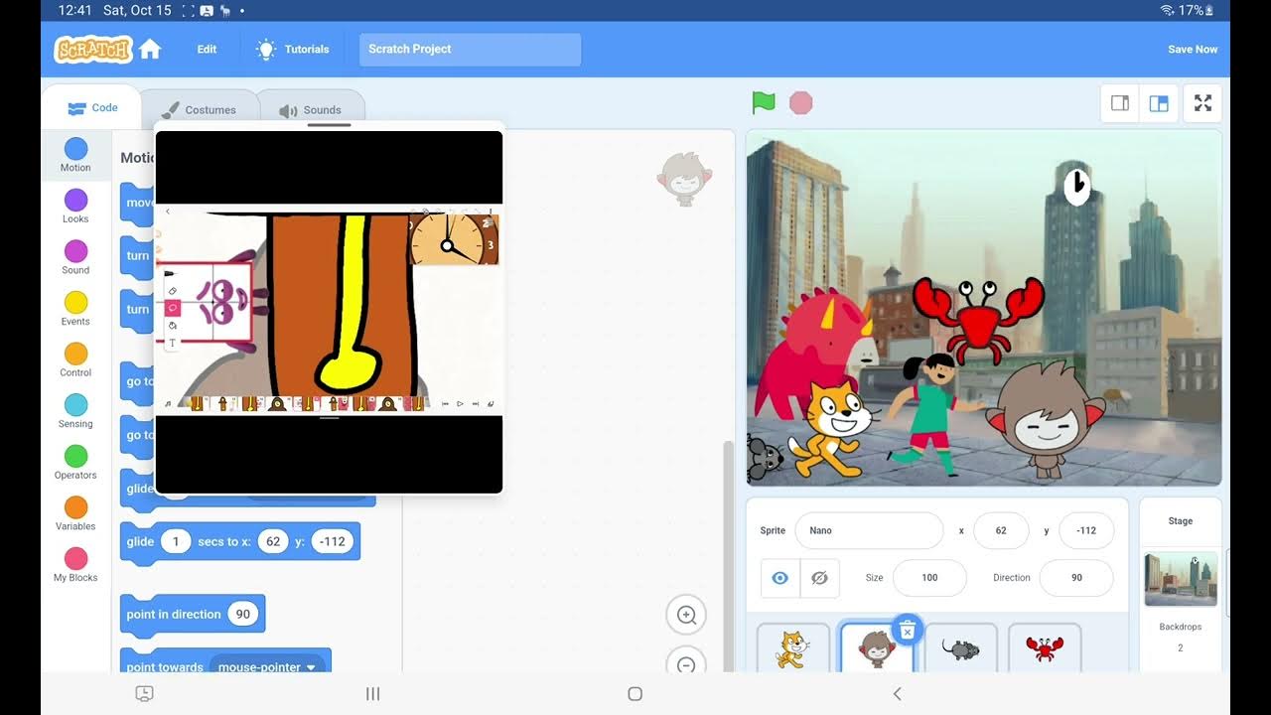Switch to the Sounds tab

tap(310, 109)
